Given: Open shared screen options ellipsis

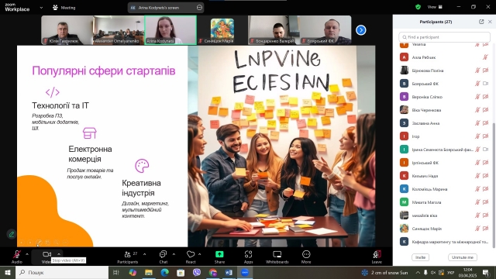Looking at the screenshot, I should click(x=199, y=7).
